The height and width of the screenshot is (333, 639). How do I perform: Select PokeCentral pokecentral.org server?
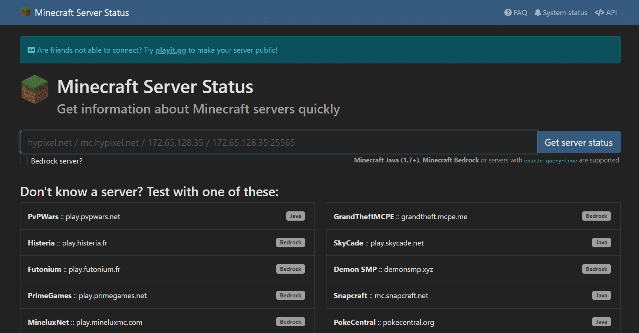tap(473, 322)
